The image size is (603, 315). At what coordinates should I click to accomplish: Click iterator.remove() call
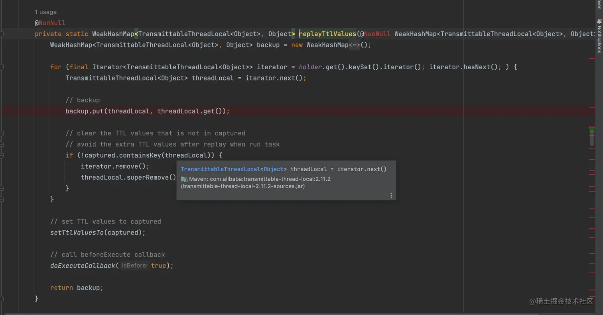point(115,166)
